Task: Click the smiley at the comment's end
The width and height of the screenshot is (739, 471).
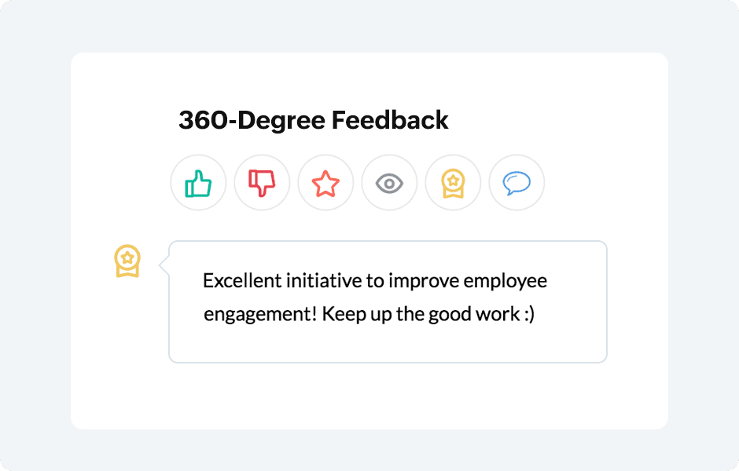Action: (x=528, y=315)
